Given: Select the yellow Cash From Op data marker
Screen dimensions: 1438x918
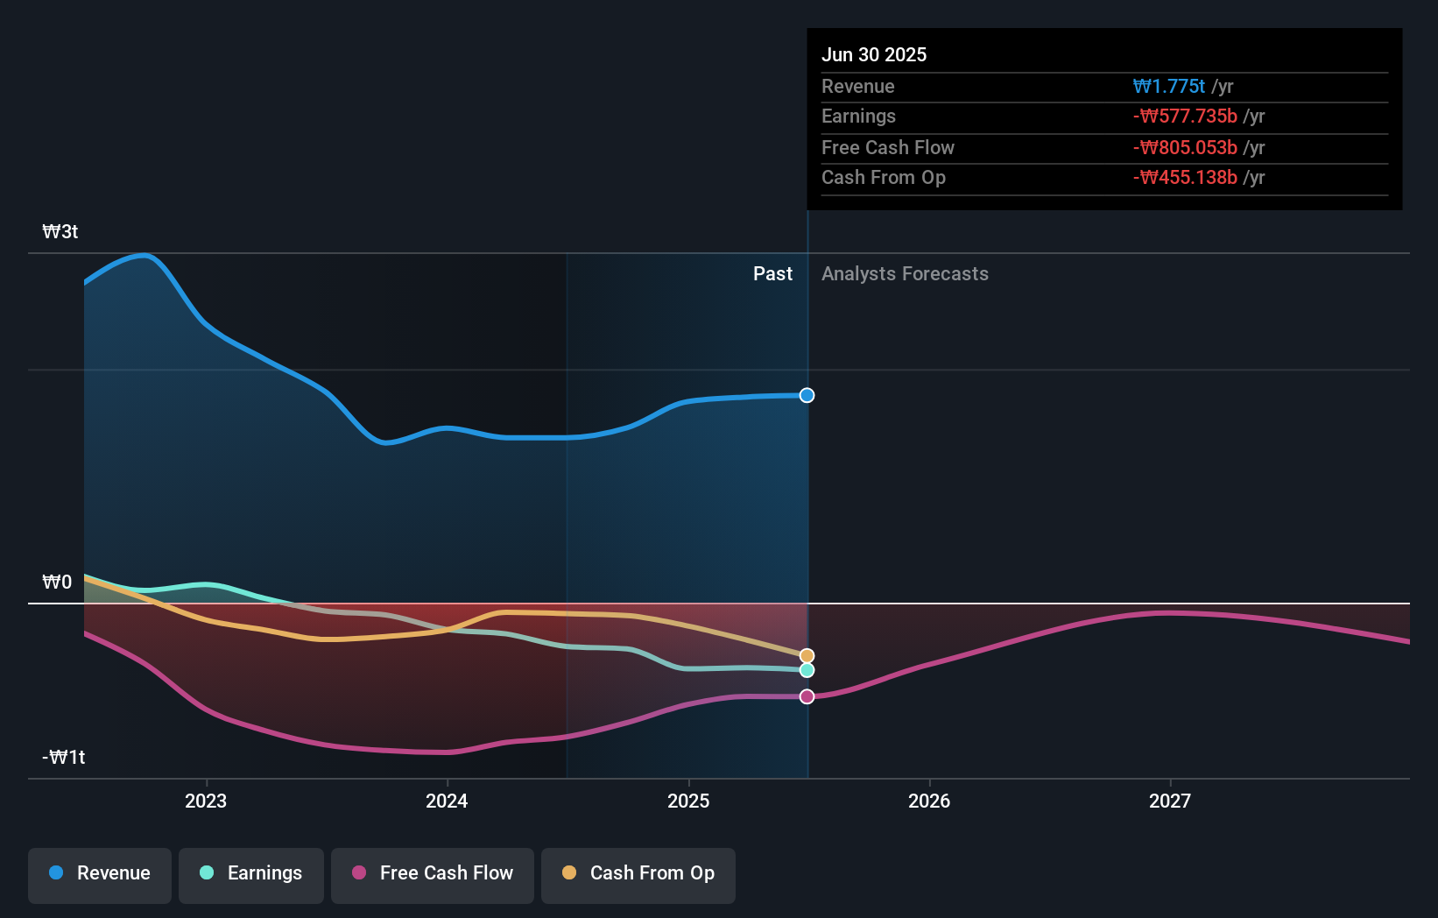Looking at the screenshot, I should pos(806,654).
